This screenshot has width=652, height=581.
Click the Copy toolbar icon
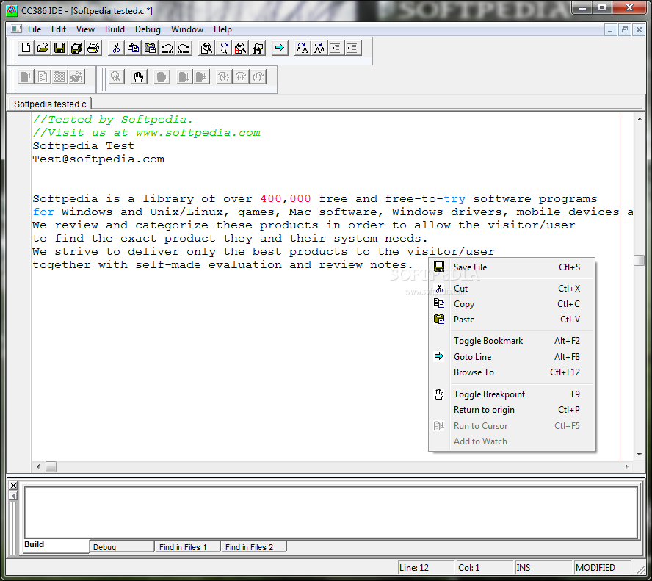coord(133,48)
